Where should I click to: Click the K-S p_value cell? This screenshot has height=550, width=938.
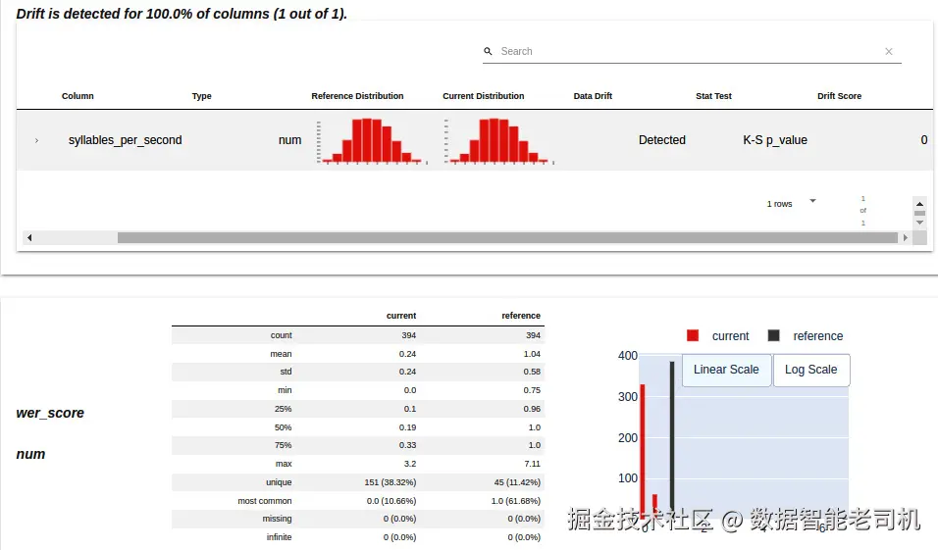pyautogui.click(x=775, y=140)
